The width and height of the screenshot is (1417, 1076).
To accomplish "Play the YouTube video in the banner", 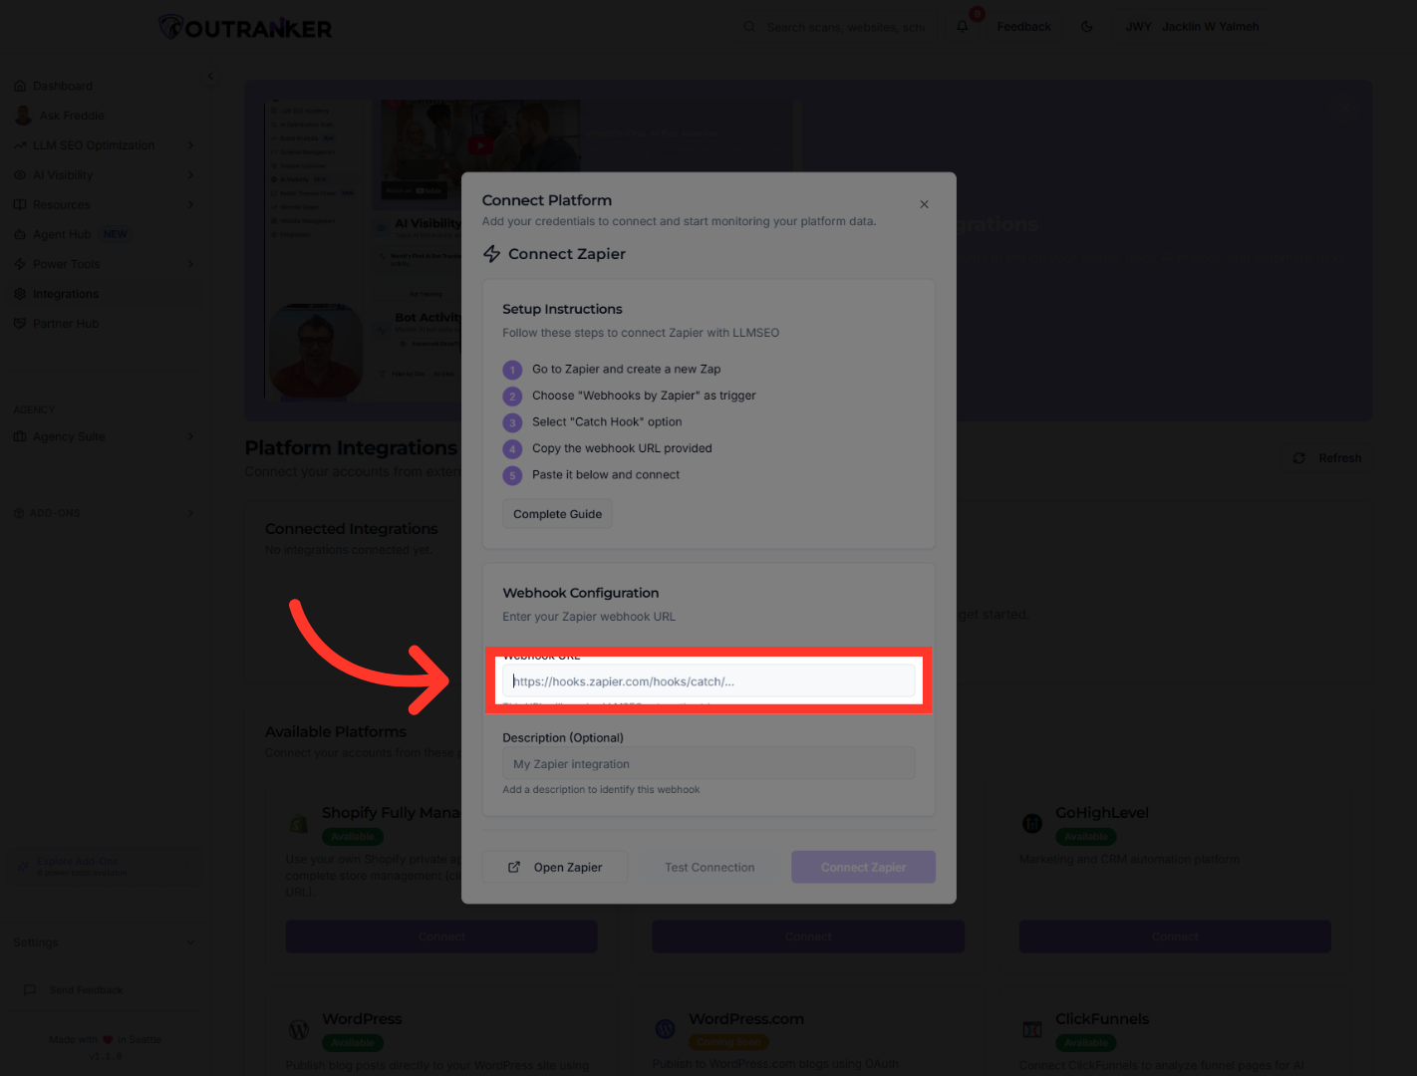I will tap(480, 145).
